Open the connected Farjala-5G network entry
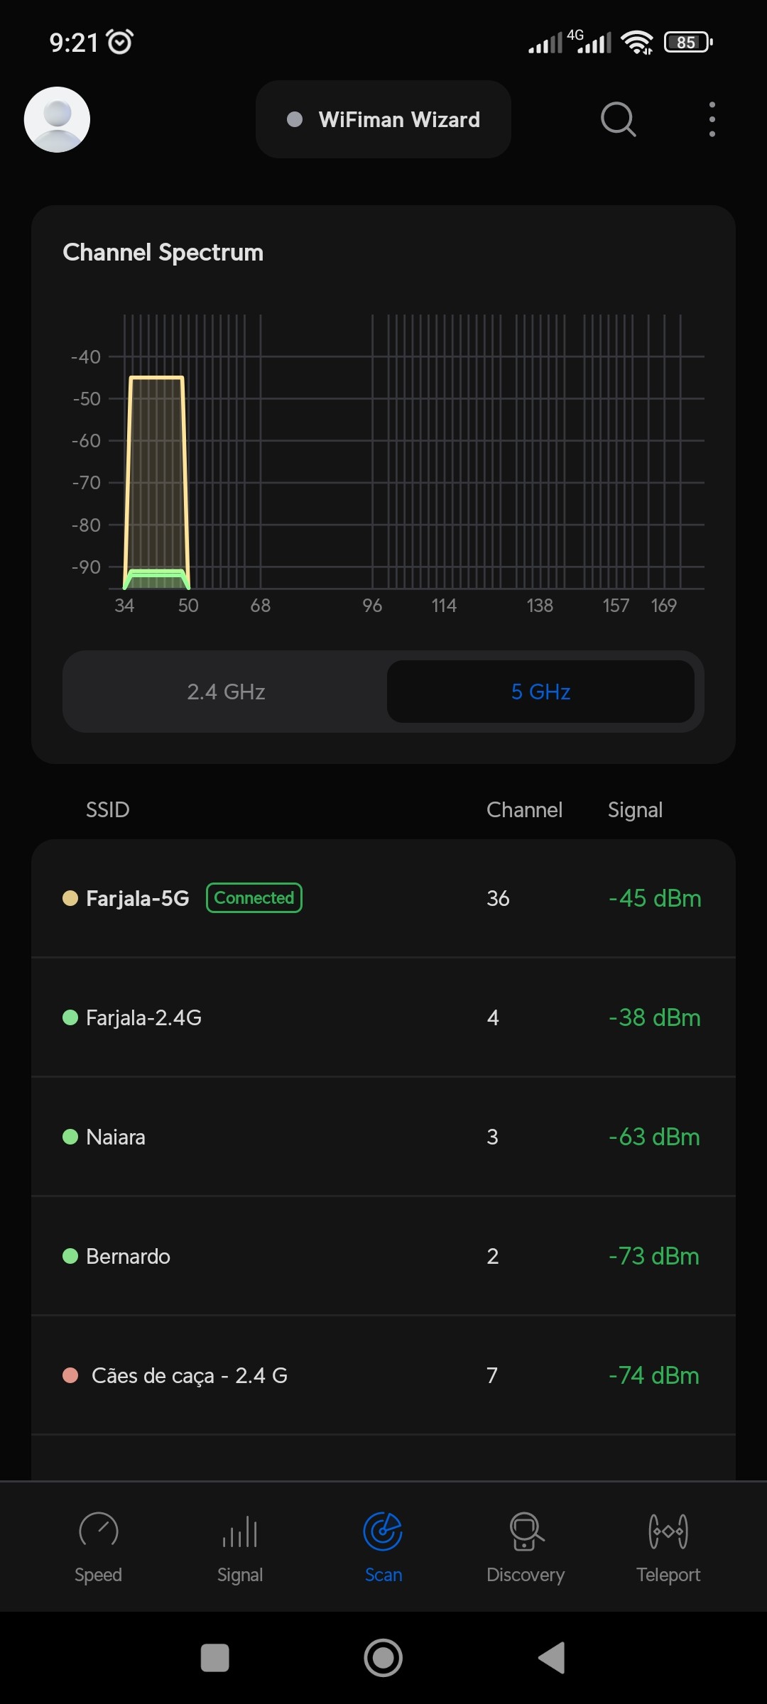The height and width of the screenshot is (1704, 767). click(383, 899)
